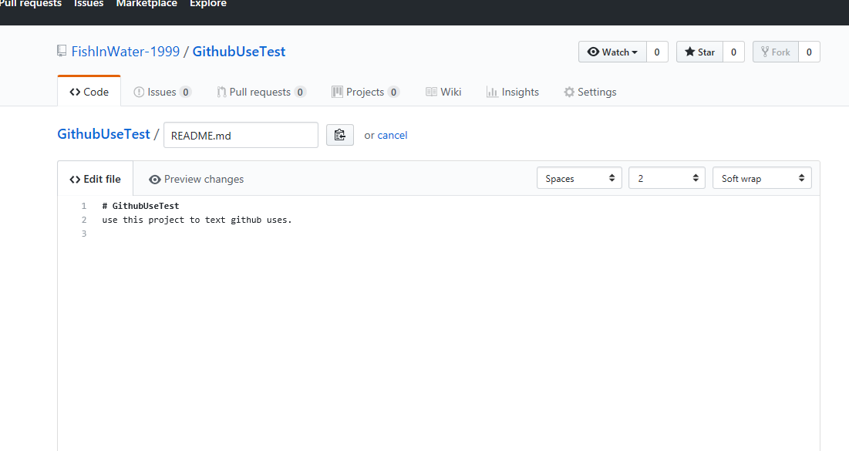The width and height of the screenshot is (849, 451).
Task: Open the indent size dropdown showing 2
Action: click(666, 177)
